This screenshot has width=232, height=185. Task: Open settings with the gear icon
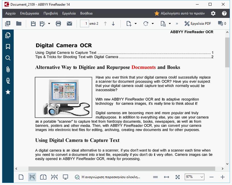coord(213,13)
